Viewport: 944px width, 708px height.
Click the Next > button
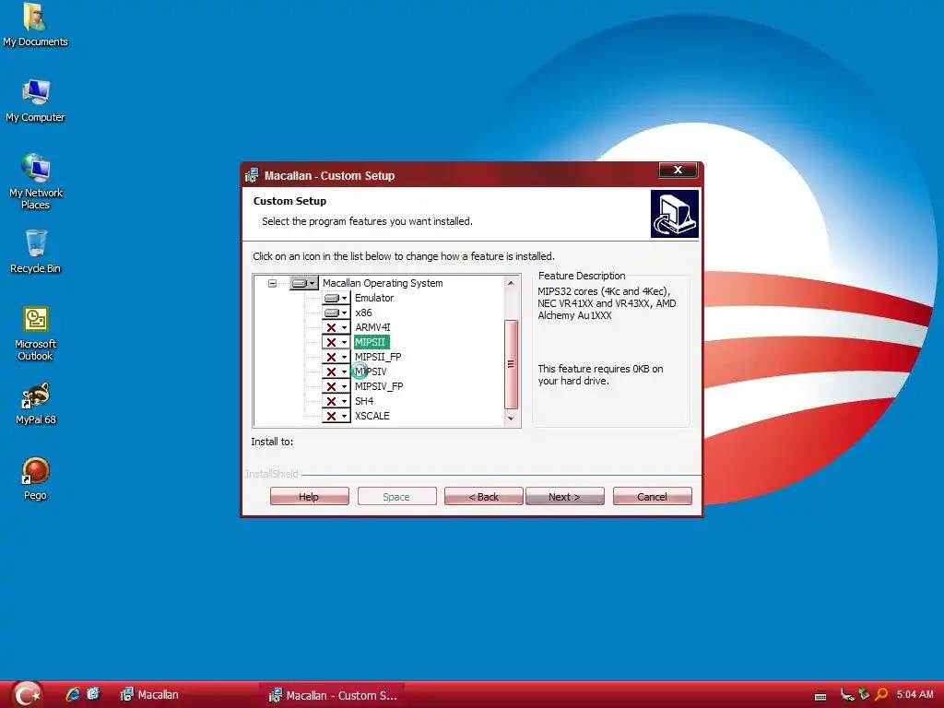(565, 497)
